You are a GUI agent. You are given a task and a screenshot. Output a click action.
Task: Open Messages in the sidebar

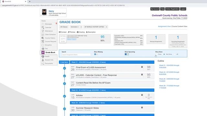tap(49, 24)
